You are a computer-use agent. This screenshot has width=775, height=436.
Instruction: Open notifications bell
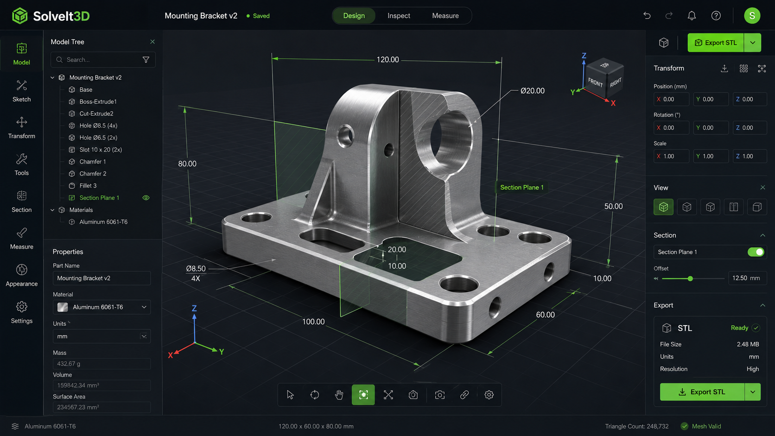(x=692, y=16)
